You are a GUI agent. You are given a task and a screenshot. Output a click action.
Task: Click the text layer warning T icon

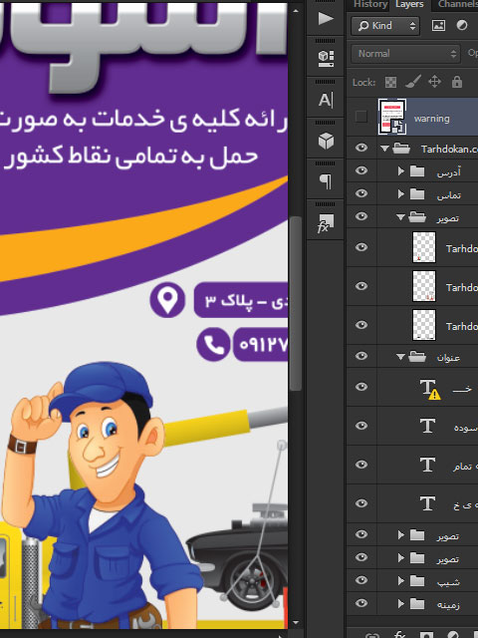point(429,389)
